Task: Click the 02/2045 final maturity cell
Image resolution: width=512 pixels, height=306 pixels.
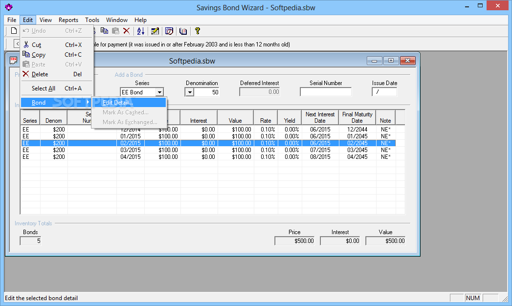Action: pyautogui.click(x=357, y=143)
